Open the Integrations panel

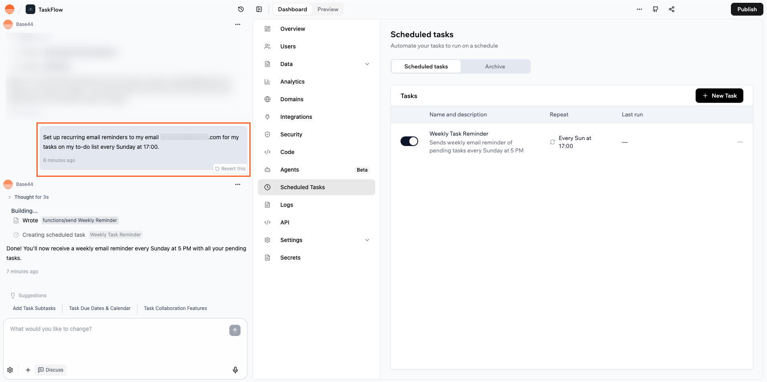296,117
